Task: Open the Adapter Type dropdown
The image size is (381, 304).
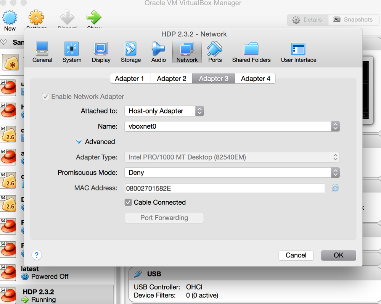Action: (x=232, y=157)
